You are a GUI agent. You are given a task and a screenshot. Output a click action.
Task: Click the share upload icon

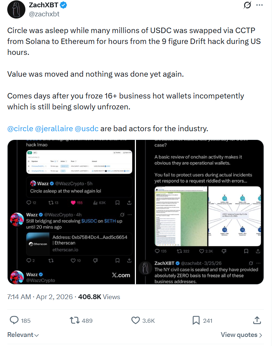click(x=257, y=320)
